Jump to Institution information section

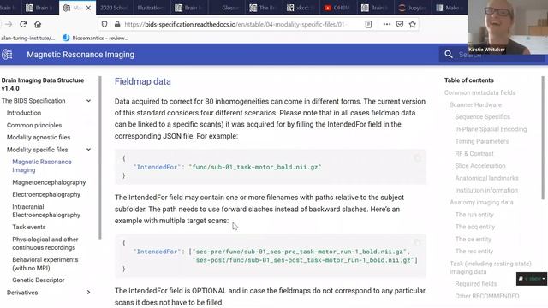coord(486,190)
